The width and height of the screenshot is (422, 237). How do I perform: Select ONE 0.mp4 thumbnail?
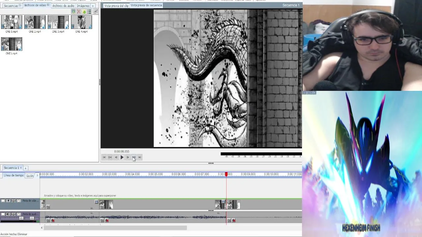pyautogui.click(x=12, y=22)
